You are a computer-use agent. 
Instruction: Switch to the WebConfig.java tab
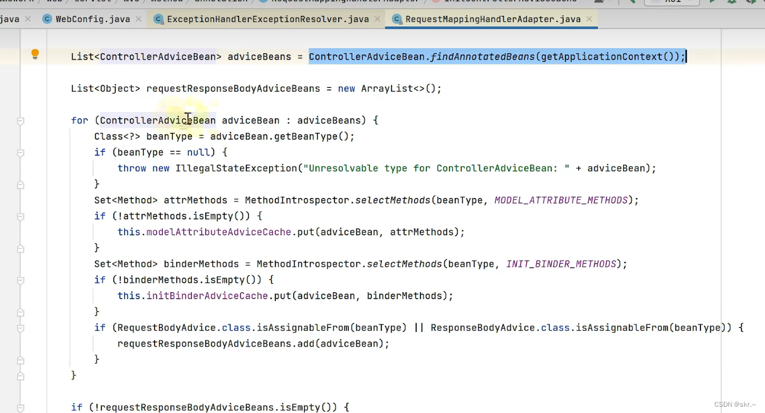click(x=92, y=19)
